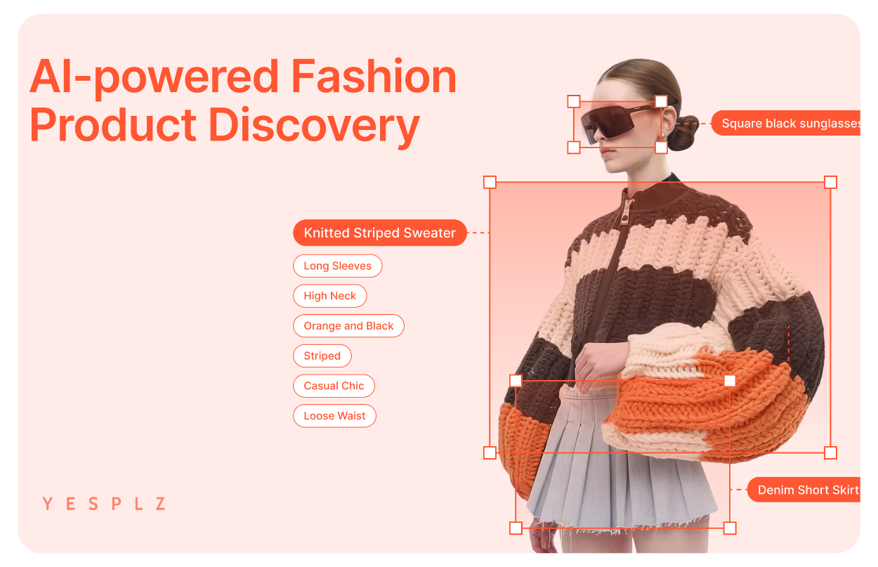Select the Striped attribute tag
This screenshot has height=567, width=878.
click(322, 356)
